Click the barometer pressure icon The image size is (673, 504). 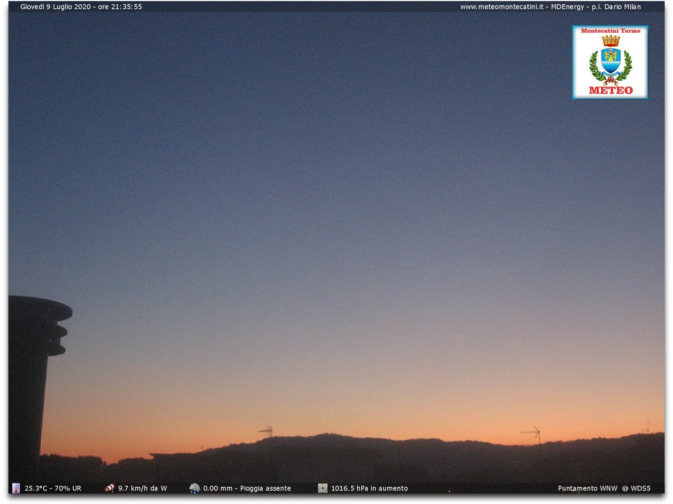[323, 488]
